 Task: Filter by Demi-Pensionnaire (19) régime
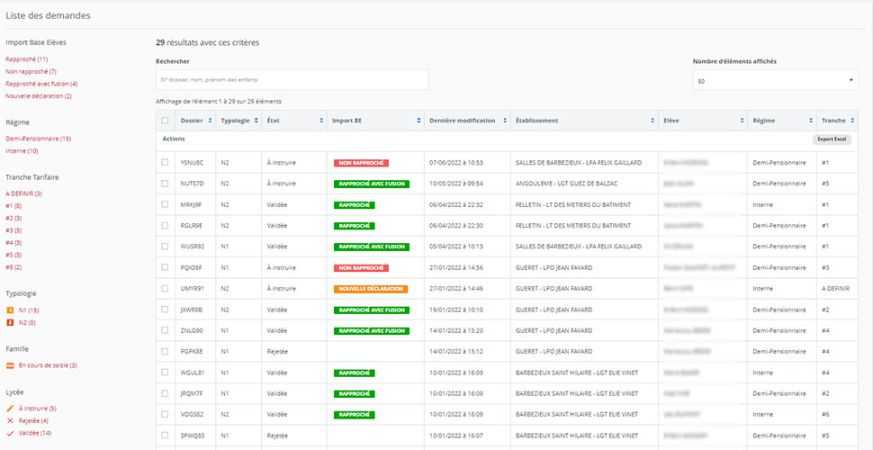[x=38, y=139]
